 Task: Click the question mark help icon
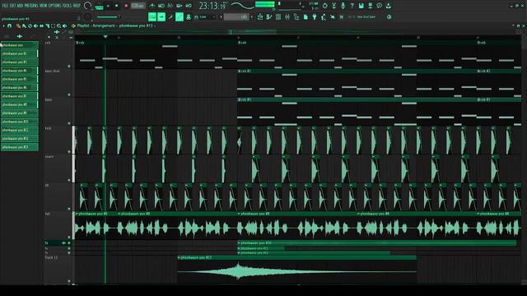point(352,6)
